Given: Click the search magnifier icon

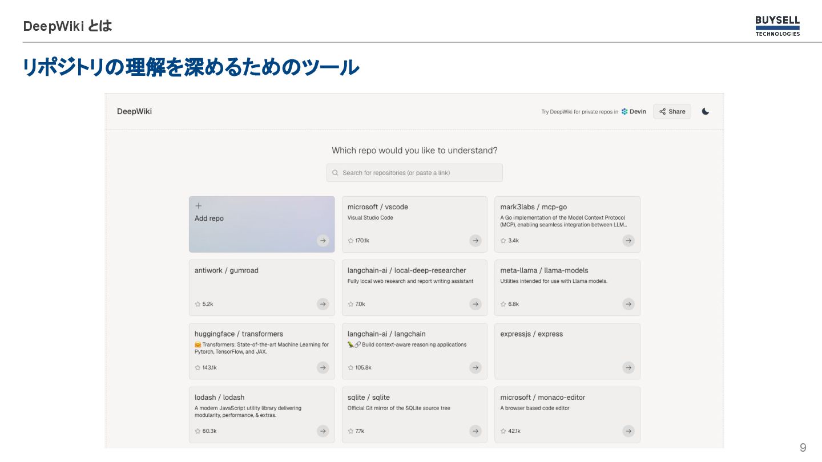Looking at the screenshot, I should tap(335, 173).
